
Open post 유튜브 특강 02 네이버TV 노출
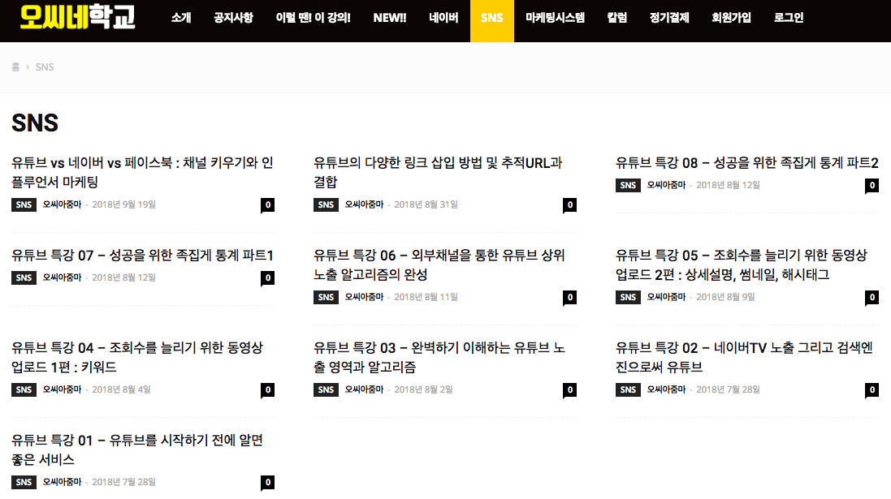(744, 357)
